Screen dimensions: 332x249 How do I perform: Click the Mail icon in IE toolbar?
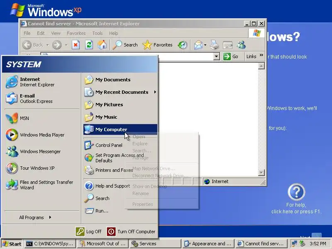[198, 45]
